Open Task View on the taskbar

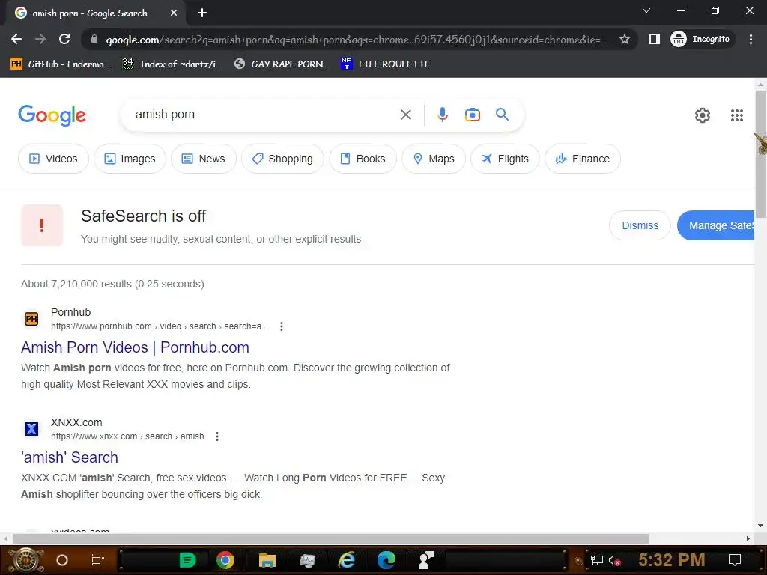[98, 560]
